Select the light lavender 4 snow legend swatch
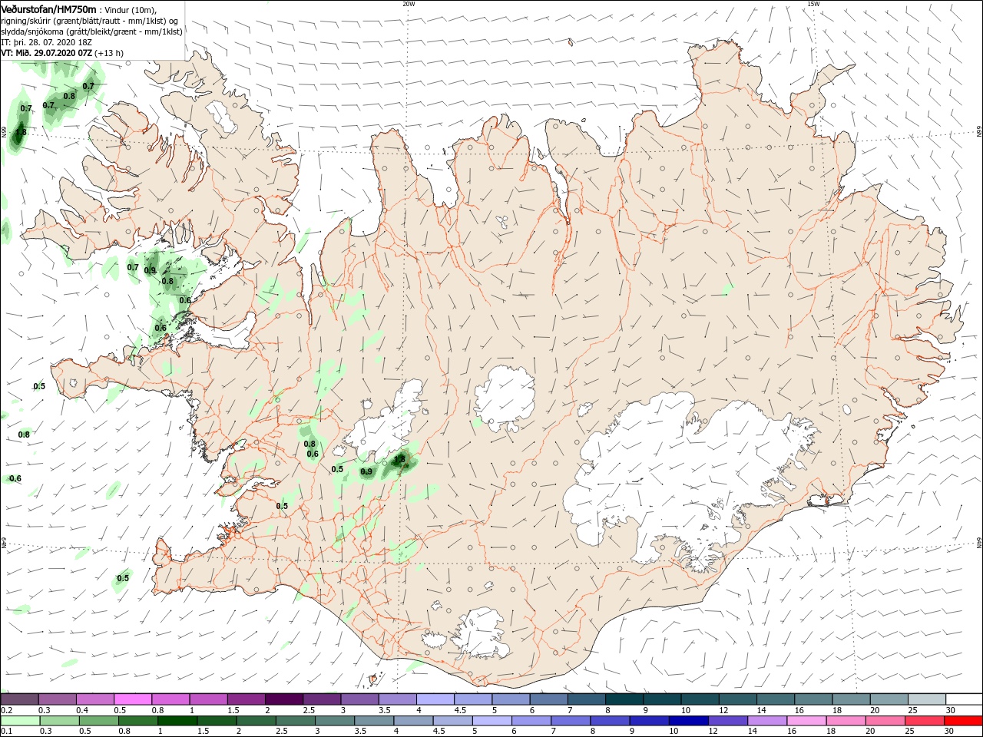Viewport: 983px width, 737px height. (435, 699)
